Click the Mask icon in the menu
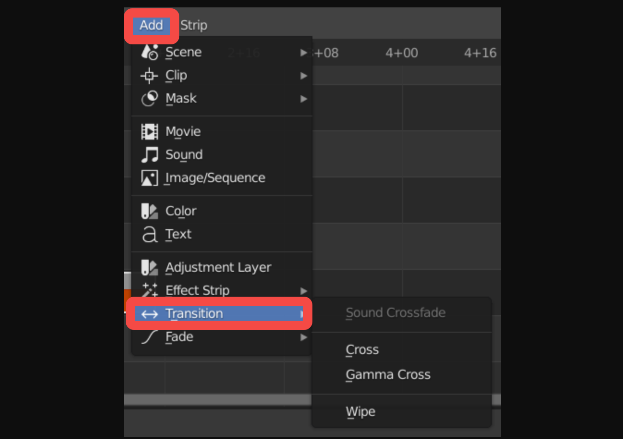623x439 pixels. click(149, 98)
